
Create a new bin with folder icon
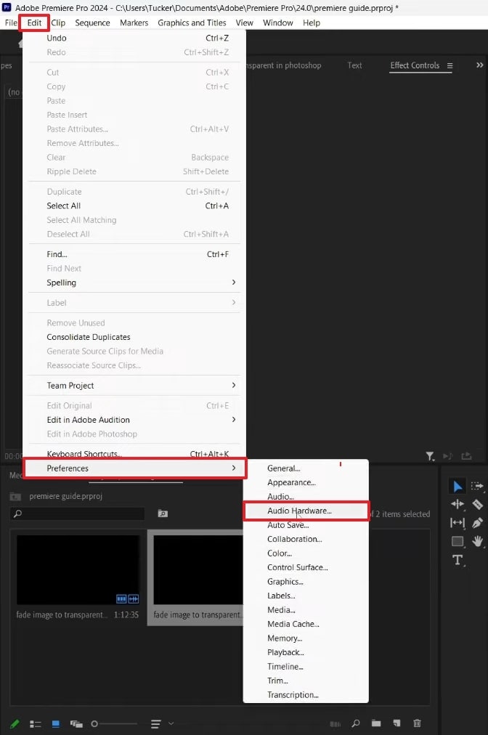point(376,723)
